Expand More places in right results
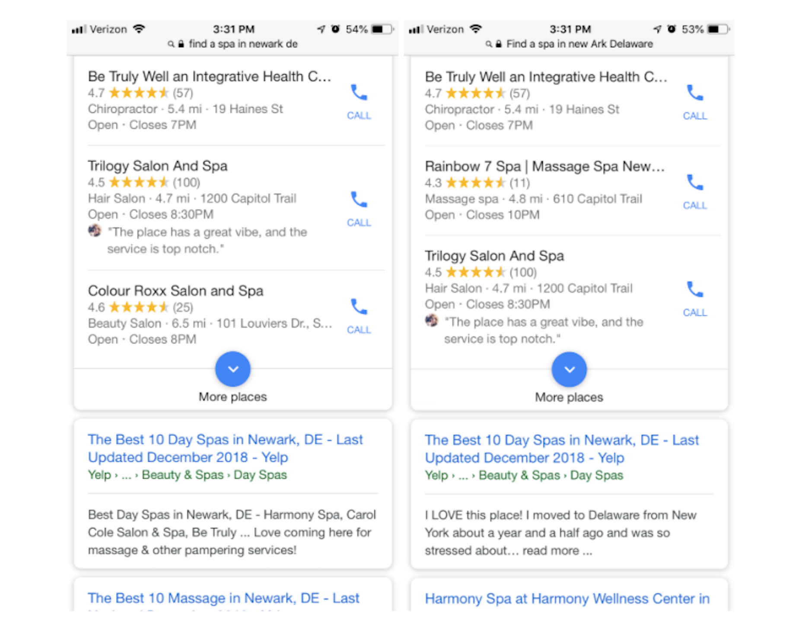 pos(569,370)
